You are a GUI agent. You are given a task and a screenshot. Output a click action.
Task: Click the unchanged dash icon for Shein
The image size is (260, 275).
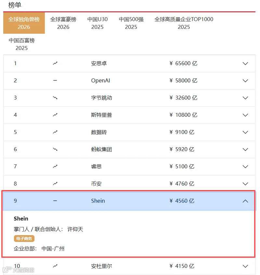tap(55, 201)
